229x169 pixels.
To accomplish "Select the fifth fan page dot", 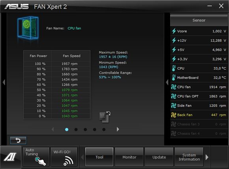I will tap(104, 130).
